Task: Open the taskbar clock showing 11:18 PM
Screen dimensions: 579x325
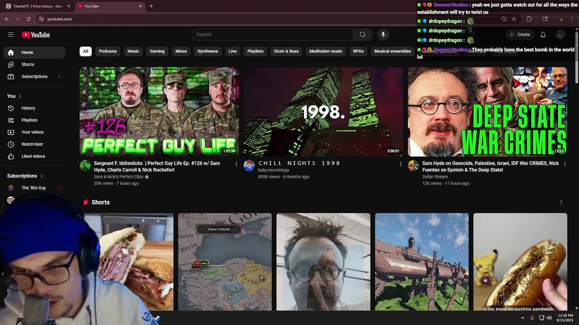Action: point(565,318)
